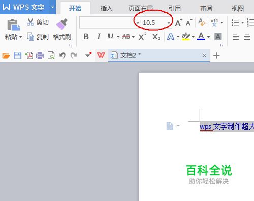Open the pinyin guide dropdown arrow
This screenshot has height=201, width=254.
pos(221,22)
